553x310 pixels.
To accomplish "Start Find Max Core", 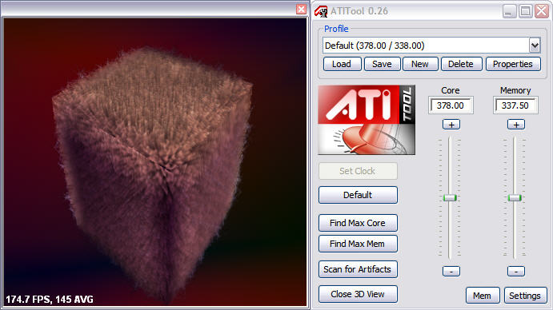I will [x=358, y=223].
